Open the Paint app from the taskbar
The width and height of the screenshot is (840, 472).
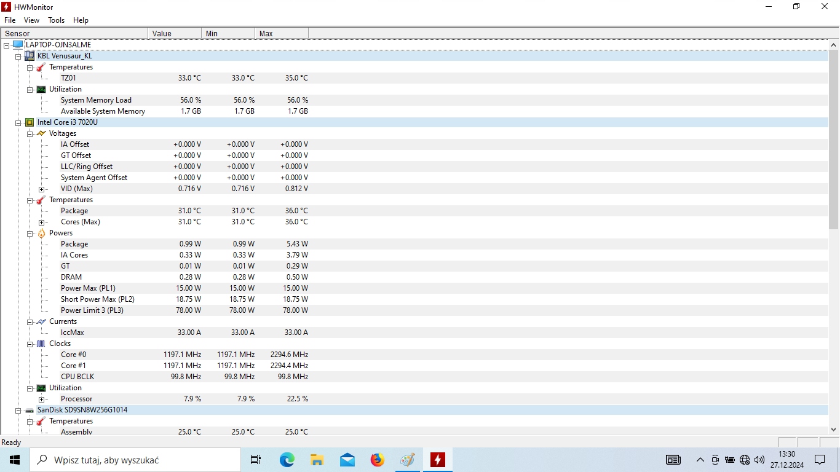[407, 460]
